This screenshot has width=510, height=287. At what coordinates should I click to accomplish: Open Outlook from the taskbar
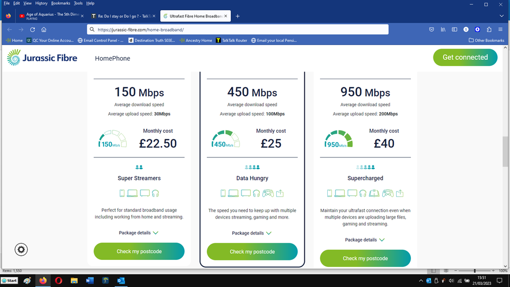(x=121, y=280)
